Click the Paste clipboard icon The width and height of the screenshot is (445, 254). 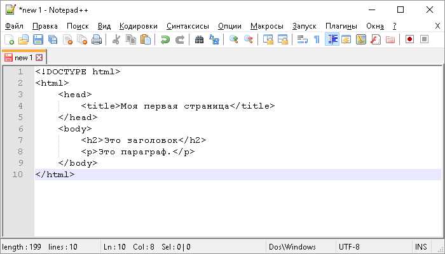(146, 39)
